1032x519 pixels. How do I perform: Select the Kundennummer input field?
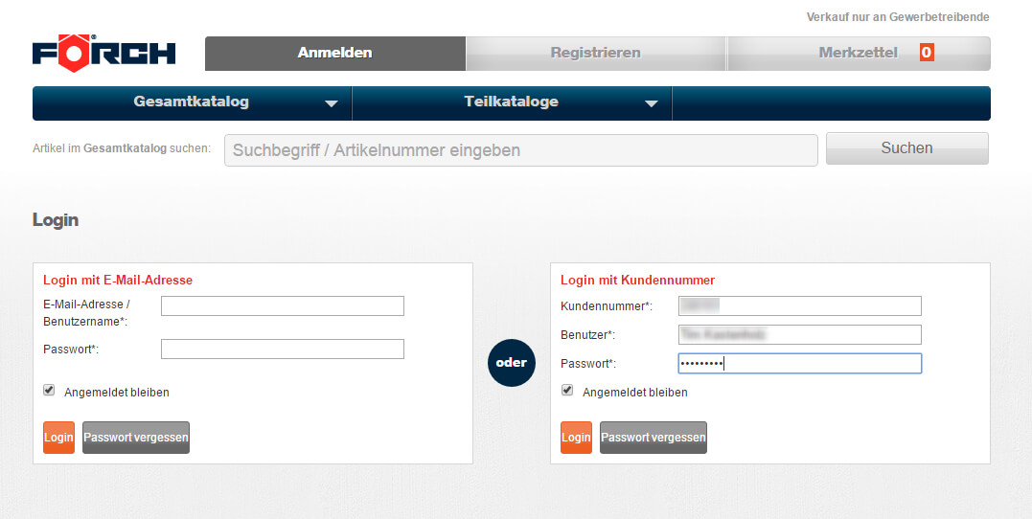click(799, 305)
